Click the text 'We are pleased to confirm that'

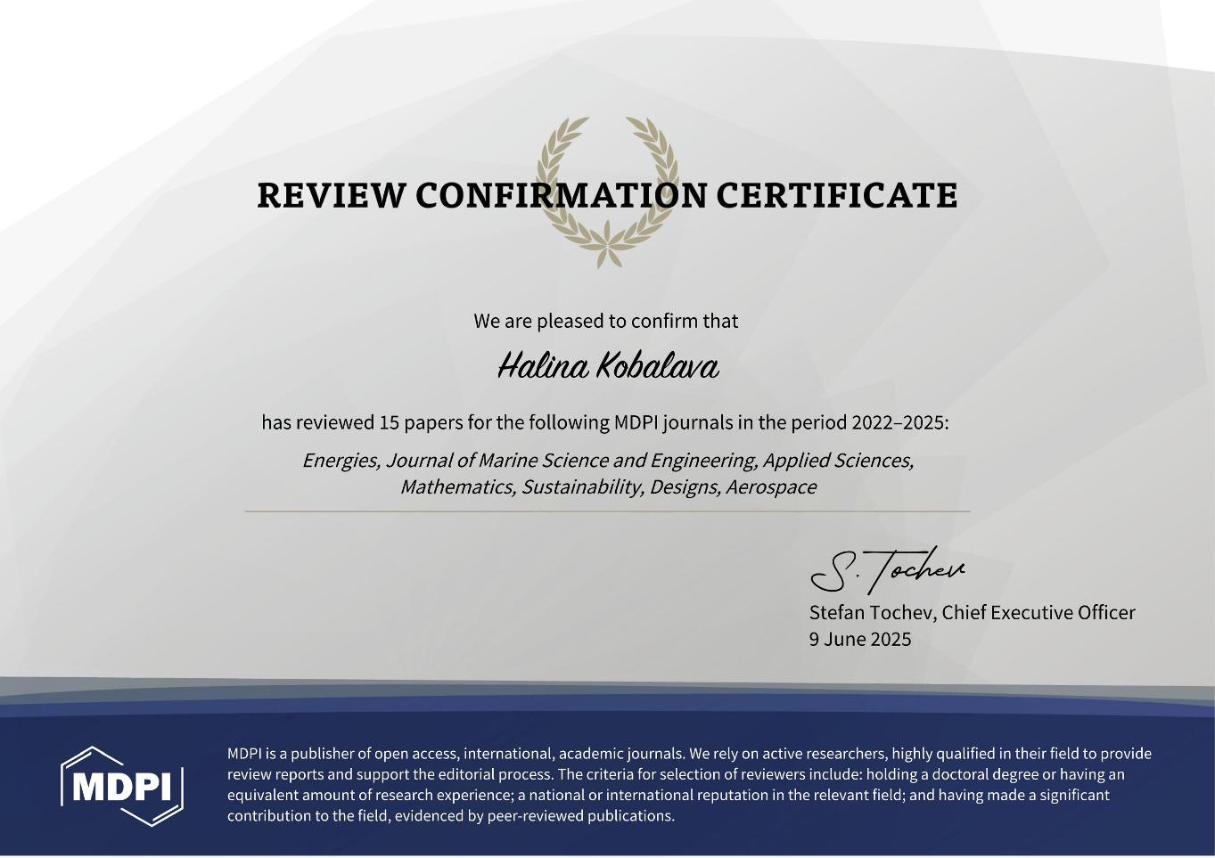[606, 321]
